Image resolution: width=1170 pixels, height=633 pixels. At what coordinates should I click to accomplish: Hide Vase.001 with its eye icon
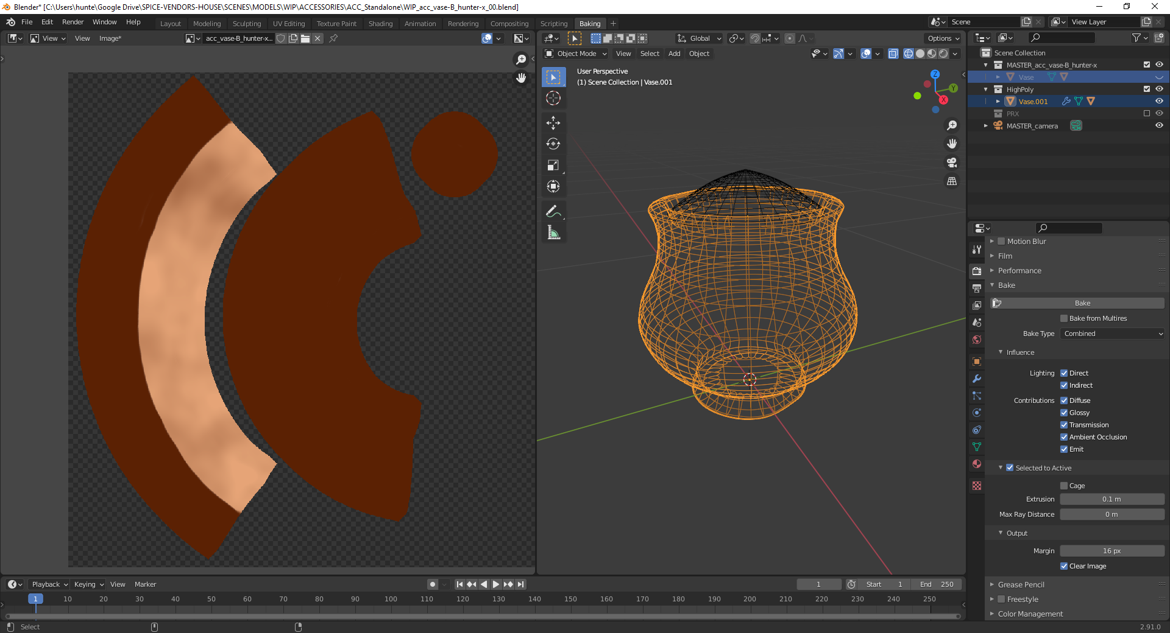pyautogui.click(x=1159, y=101)
